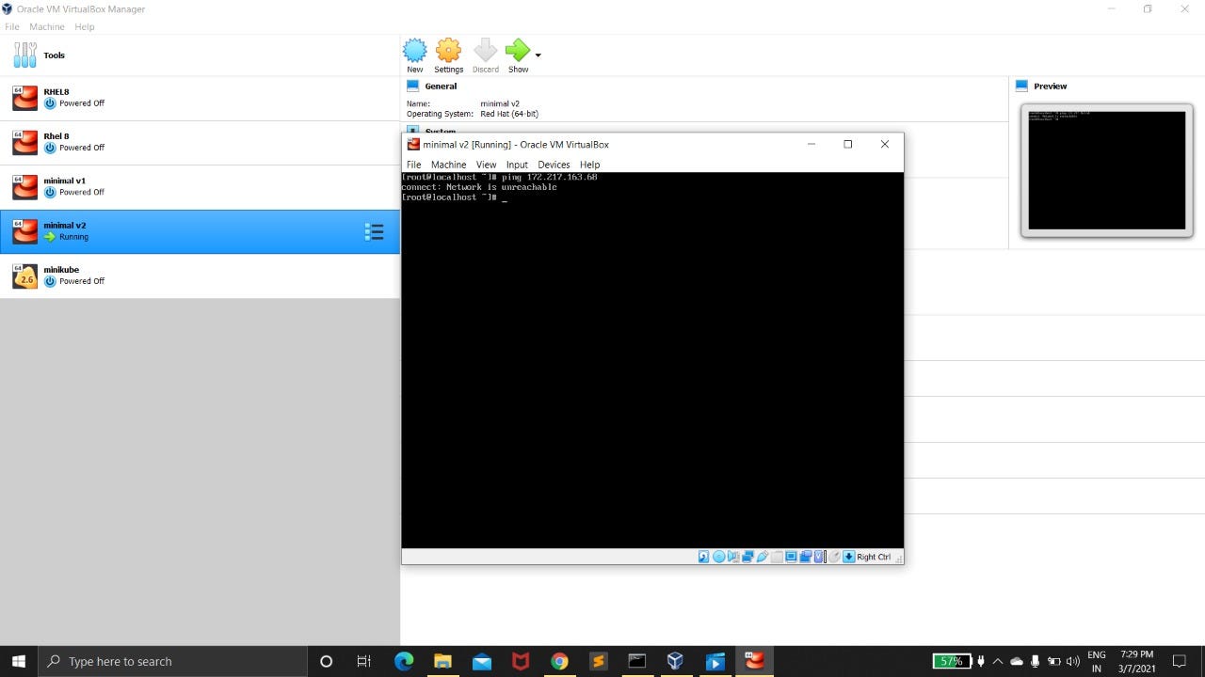Switch to VirtualBox Manager taskbar icon
This screenshot has height=677, width=1205.
coord(675,661)
